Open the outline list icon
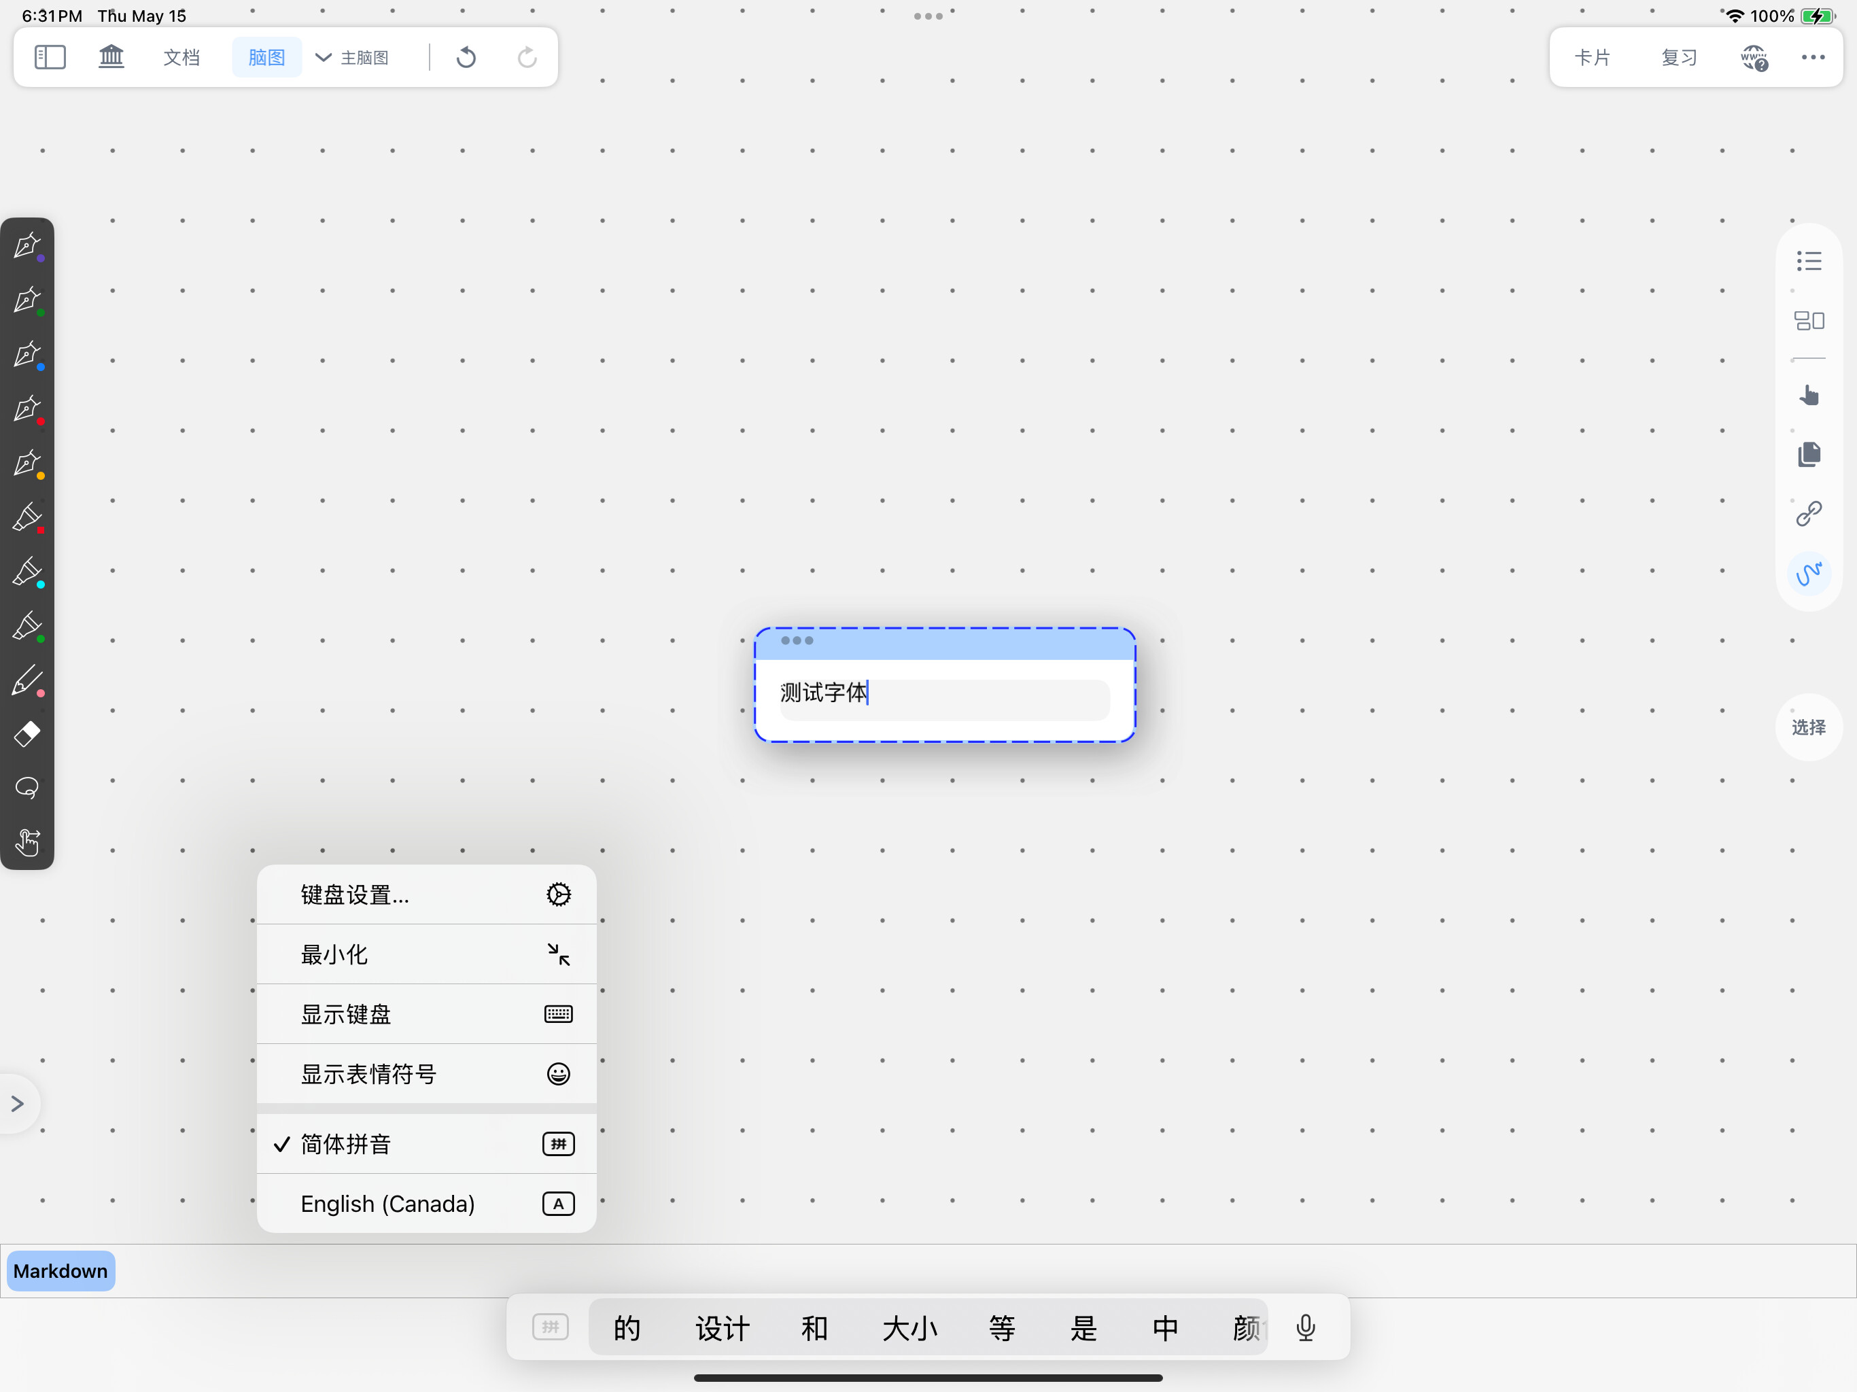This screenshot has height=1392, width=1857. pos(1809,261)
